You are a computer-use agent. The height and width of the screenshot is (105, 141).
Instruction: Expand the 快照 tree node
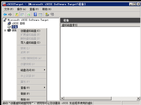[5, 31]
